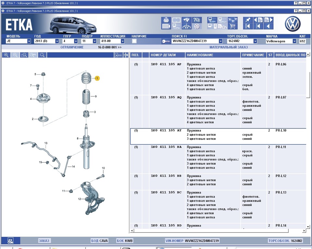
Task: Expand the ПОДГР dropdown
Action: (95, 41)
